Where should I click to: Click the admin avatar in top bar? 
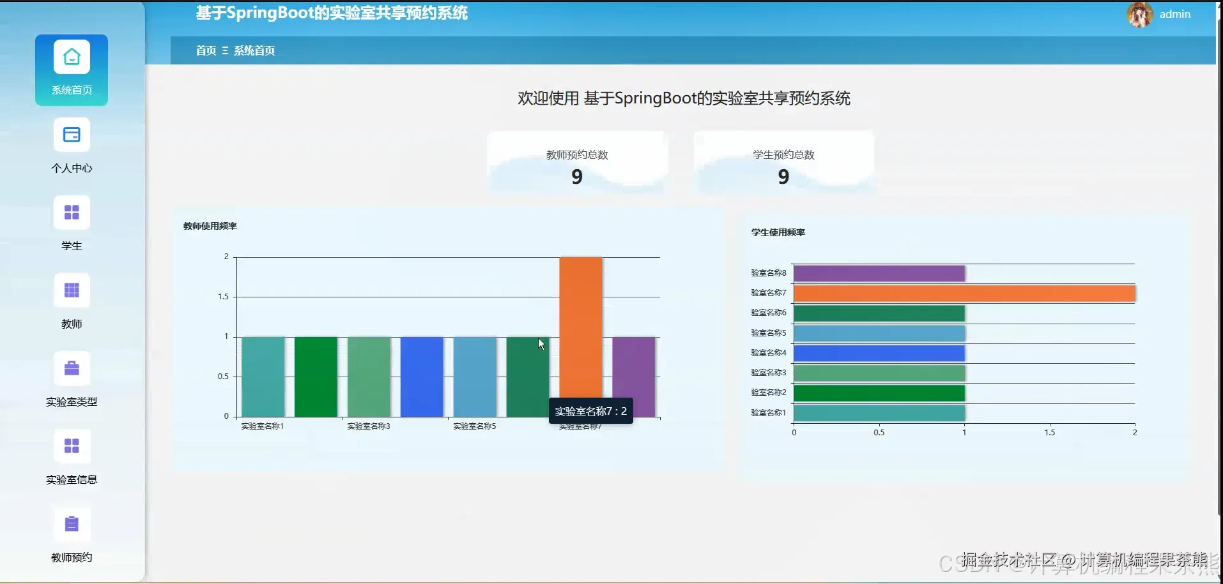1140,14
